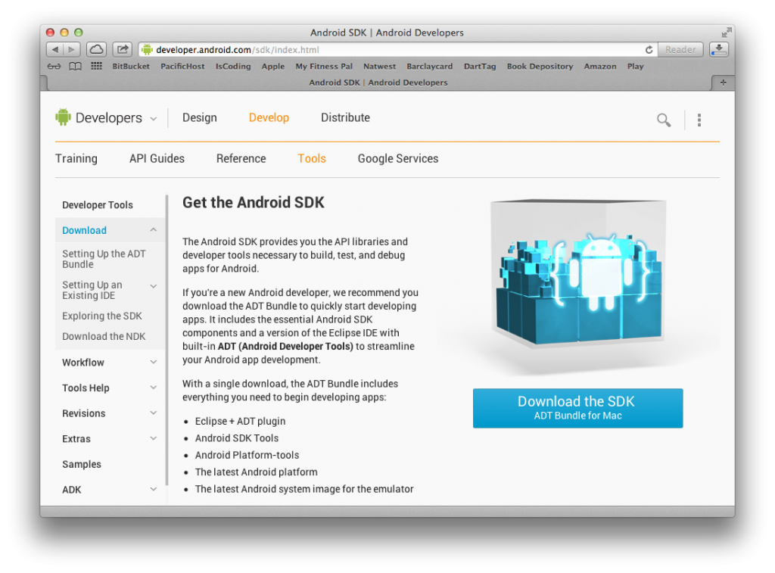Open the Develop section

coord(269,117)
